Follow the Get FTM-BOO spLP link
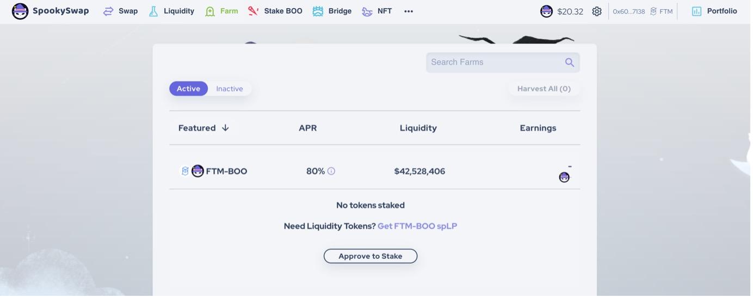Screen dimensions: 753x297 417,226
